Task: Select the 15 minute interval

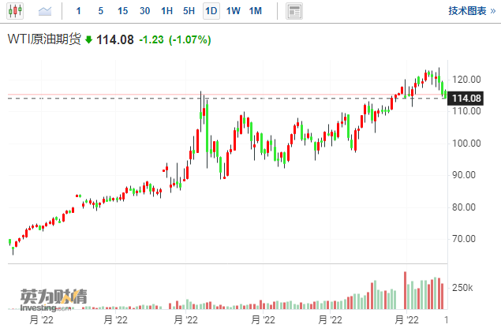Action: point(123,11)
